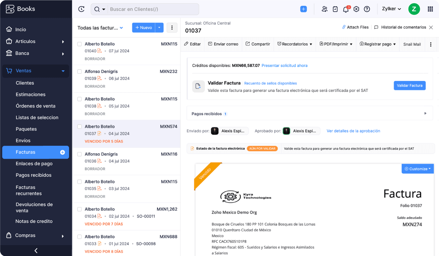
Task: Open more actions in invoice toolbar
Action: (431, 44)
